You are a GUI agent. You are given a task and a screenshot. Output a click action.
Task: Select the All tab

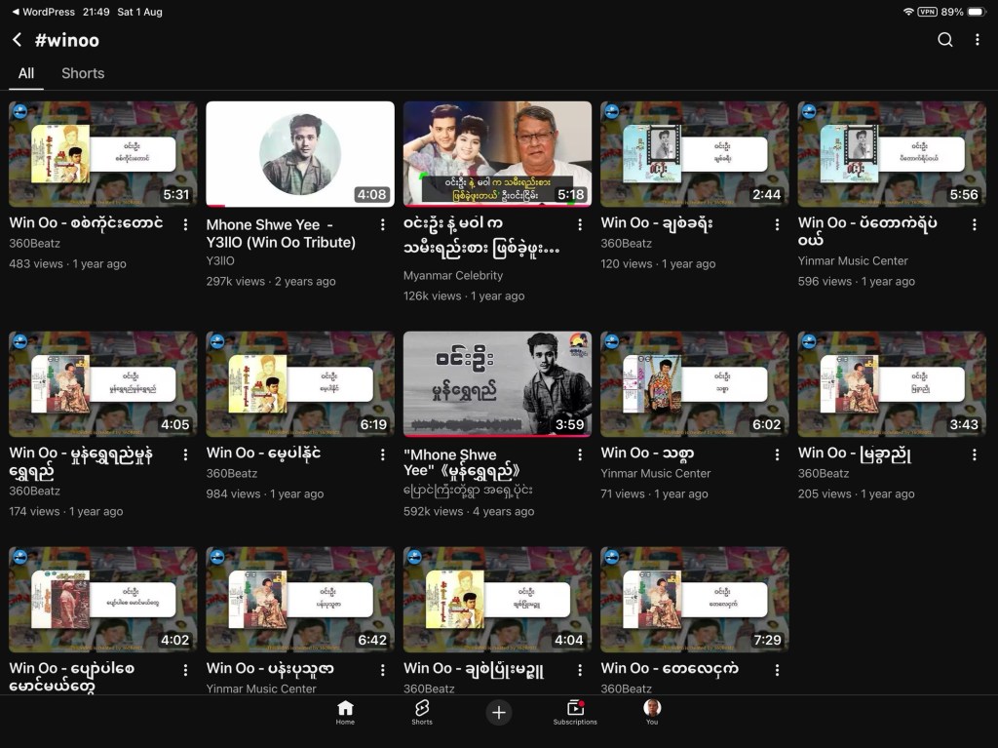[26, 73]
